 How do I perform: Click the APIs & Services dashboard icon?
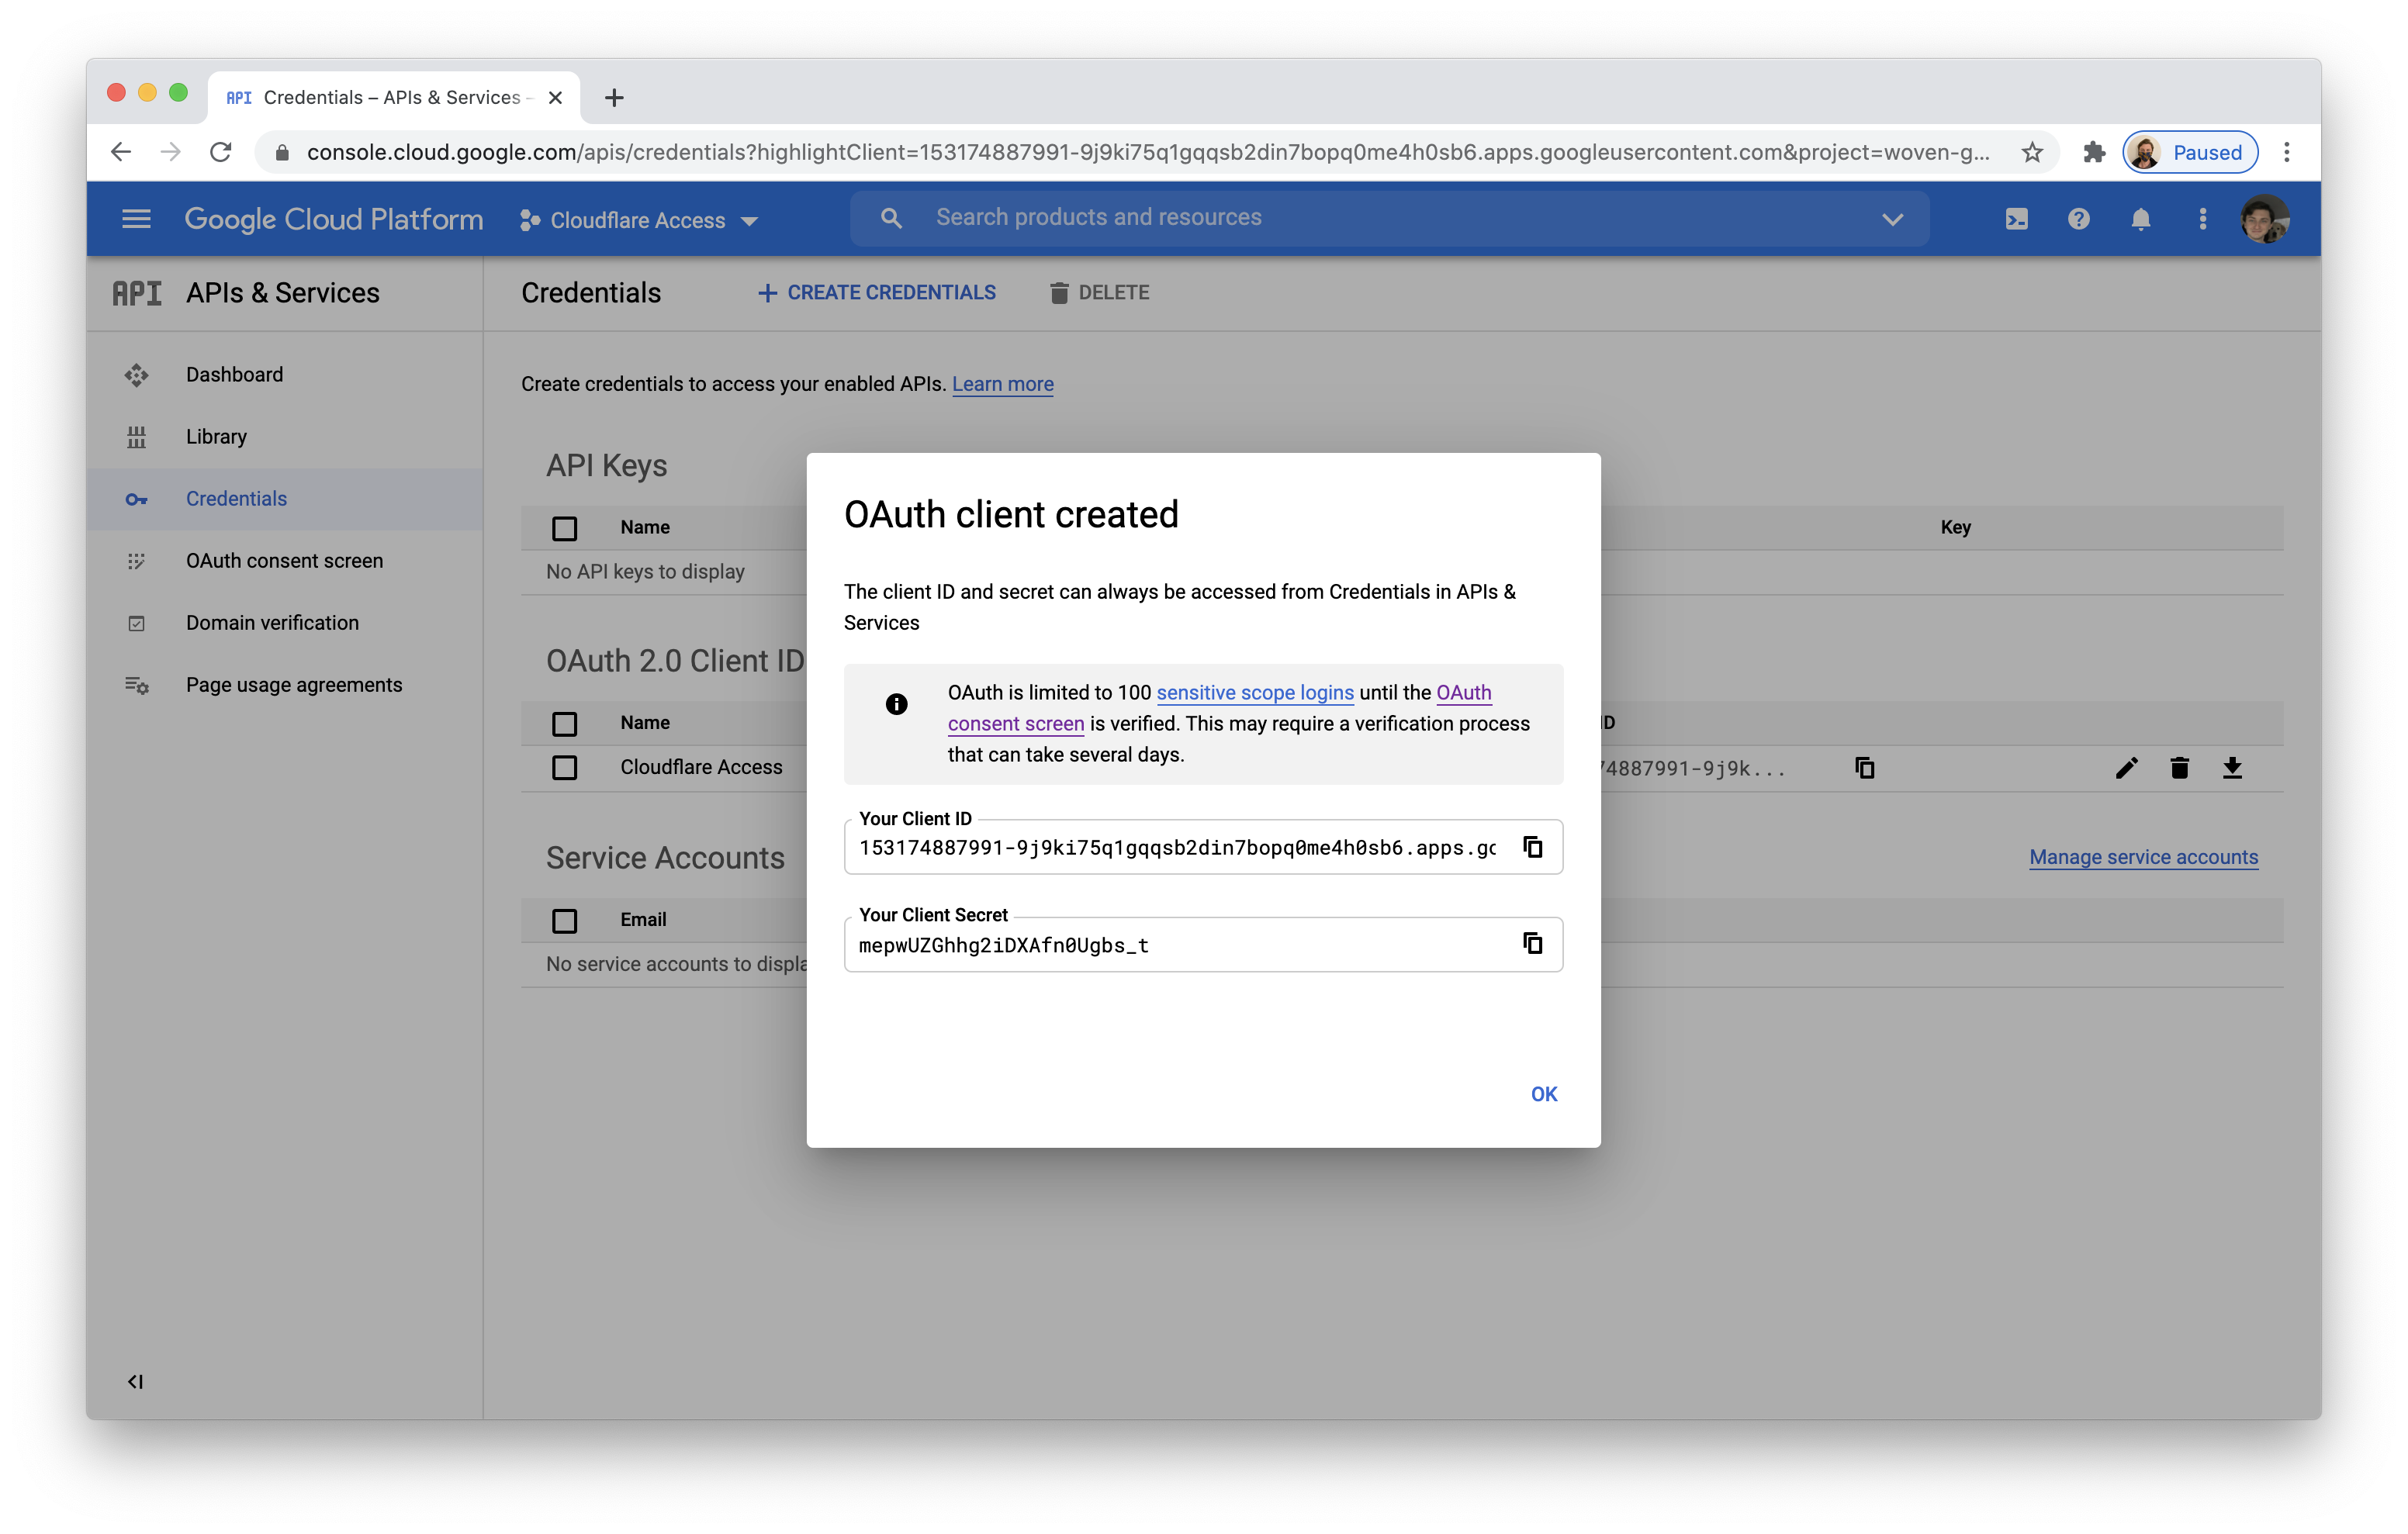(137, 372)
